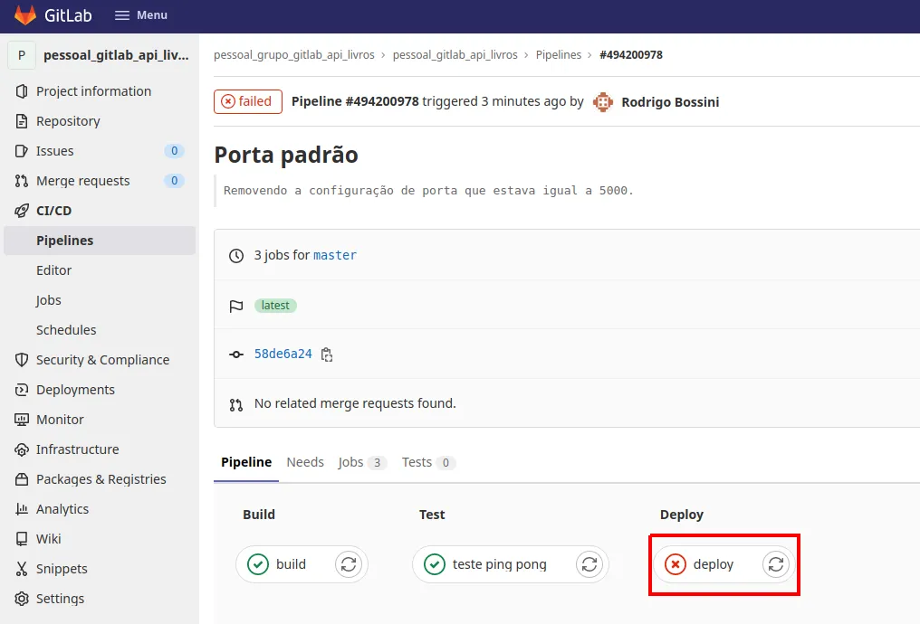Click the Repository sidebar icon
Viewport: 920px width, 624px height.
click(22, 121)
